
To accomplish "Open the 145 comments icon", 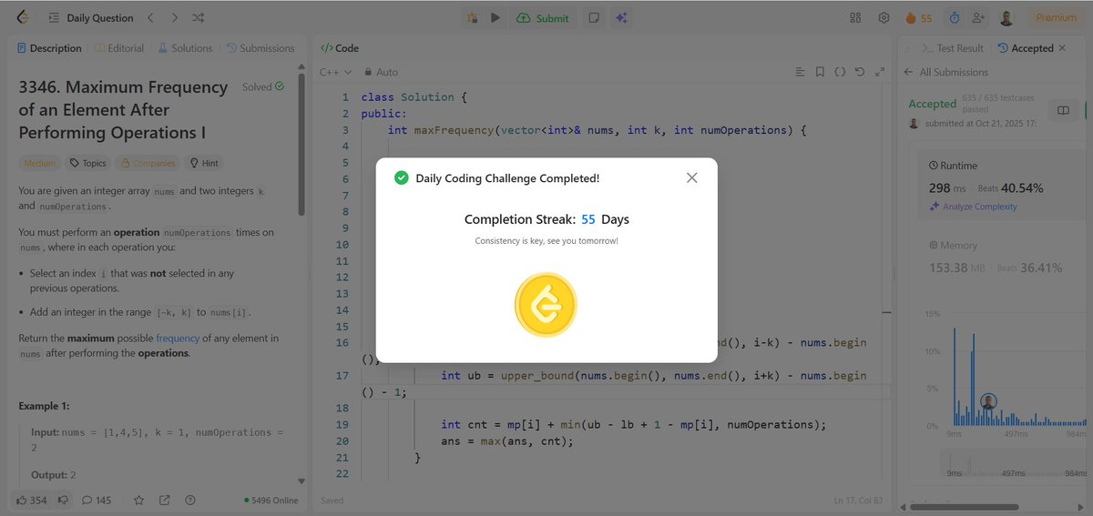I will click(97, 500).
